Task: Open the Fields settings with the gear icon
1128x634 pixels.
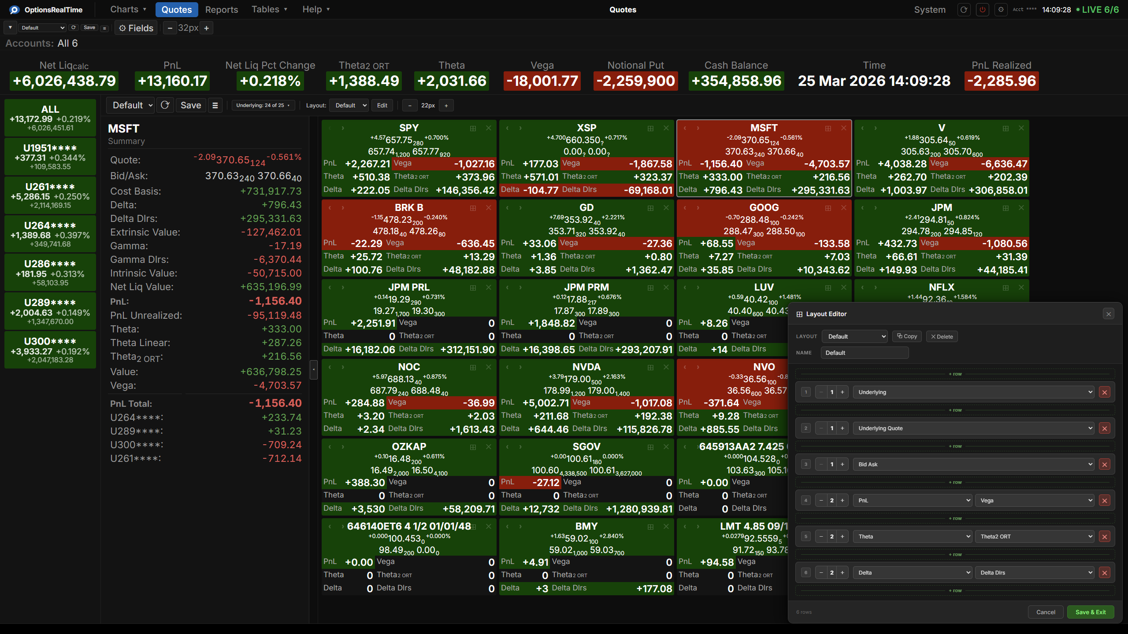Action: click(x=122, y=28)
